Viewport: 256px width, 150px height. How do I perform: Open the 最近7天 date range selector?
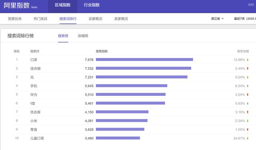pyautogui.click(x=245, y=19)
